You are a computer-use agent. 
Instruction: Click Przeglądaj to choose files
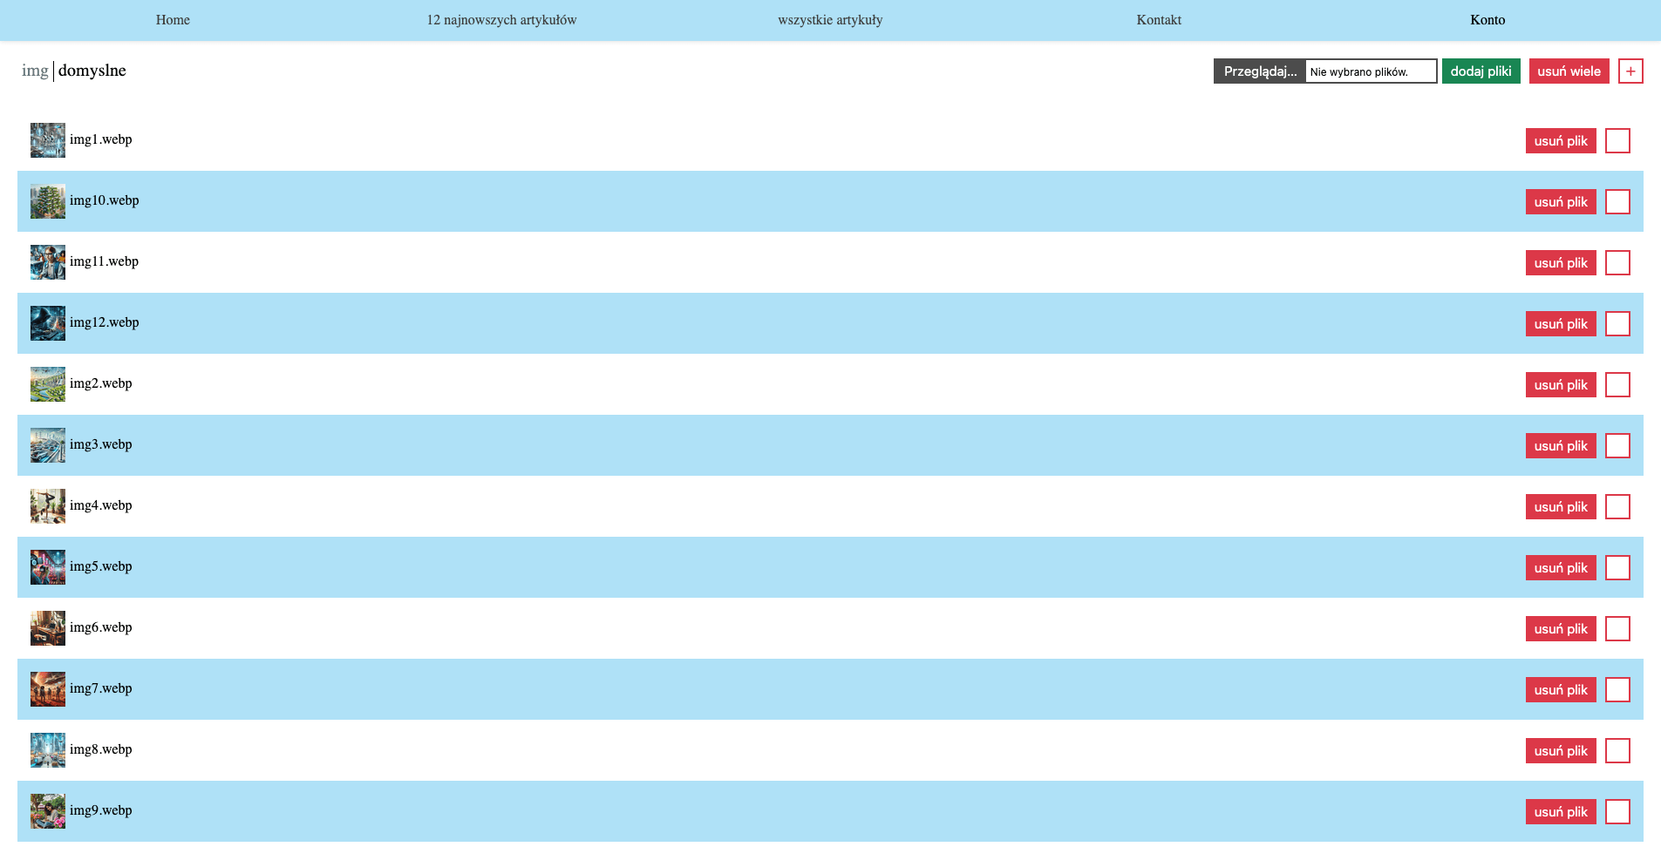1260,71
